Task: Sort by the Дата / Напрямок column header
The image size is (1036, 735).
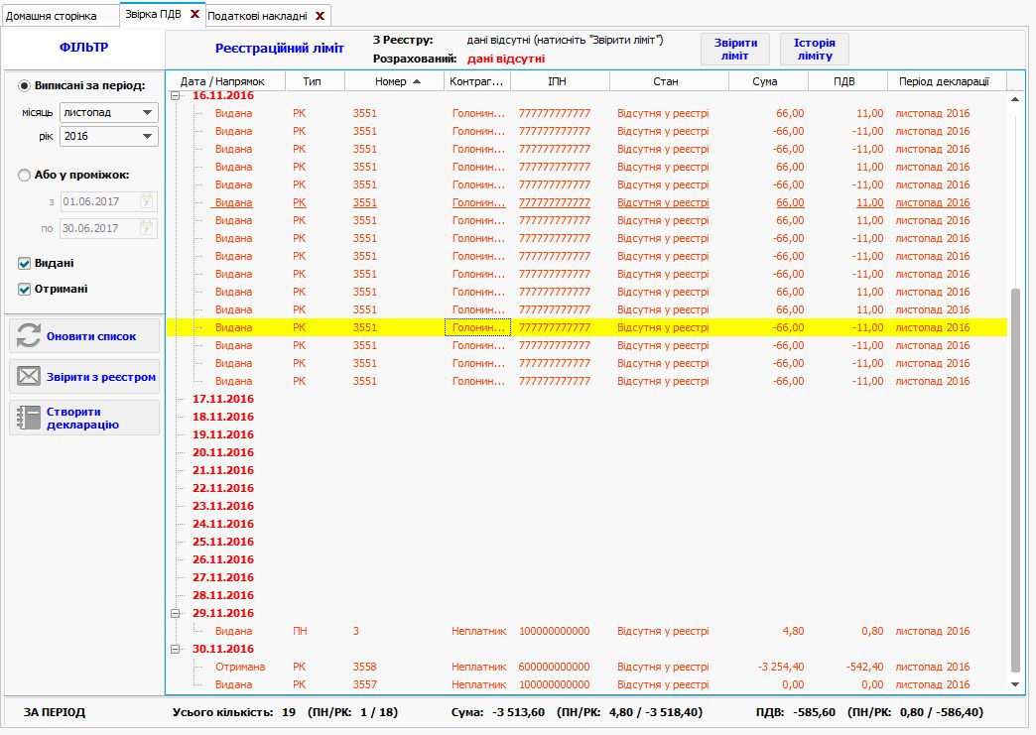Action: pyautogui.click(x=224, y=81)
